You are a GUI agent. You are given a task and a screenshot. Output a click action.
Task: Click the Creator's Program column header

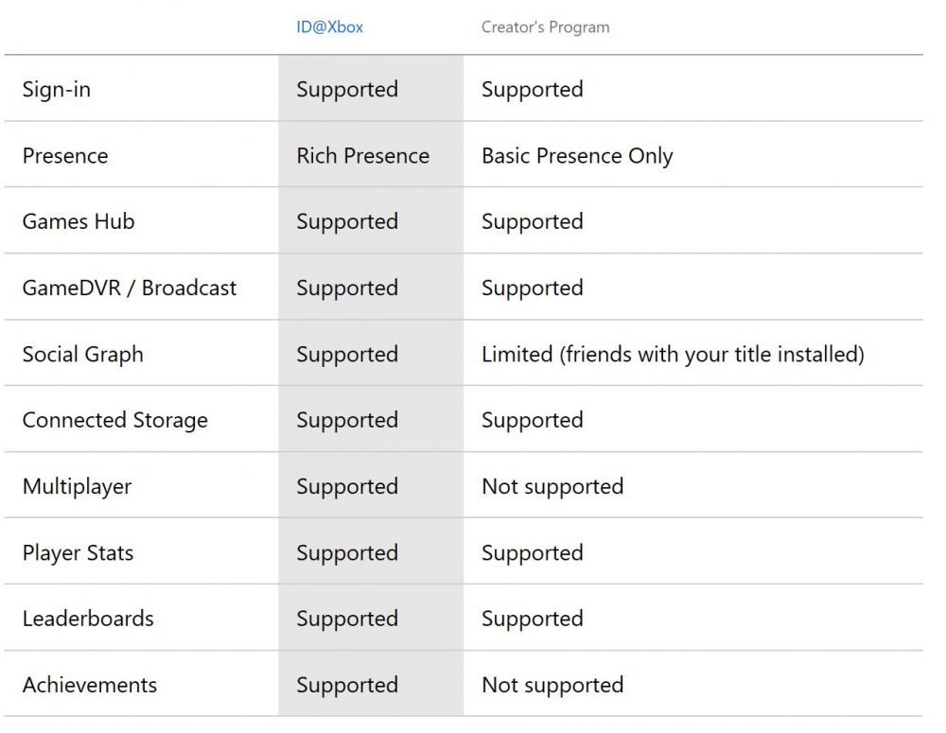tap(546, 27)
